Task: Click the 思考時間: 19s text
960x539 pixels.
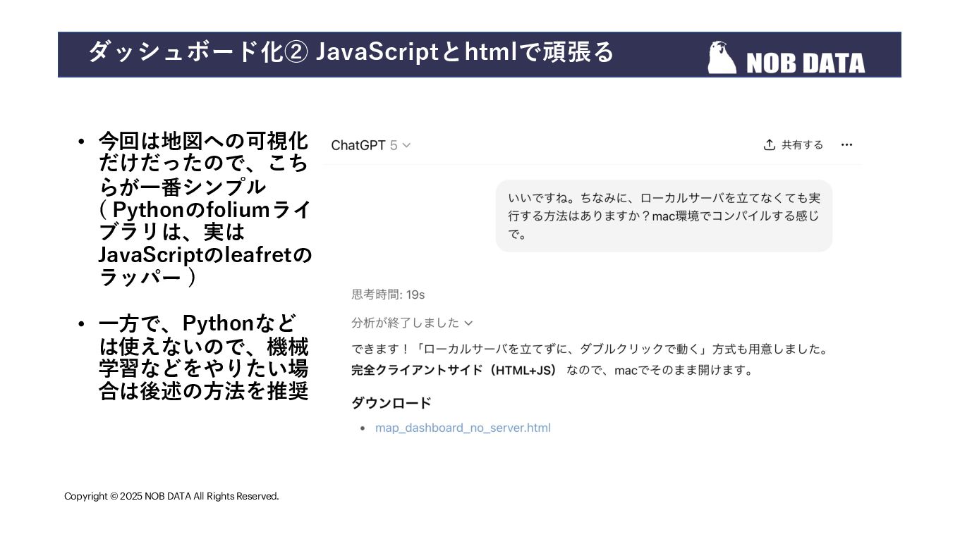Action: tap(388, 295)
